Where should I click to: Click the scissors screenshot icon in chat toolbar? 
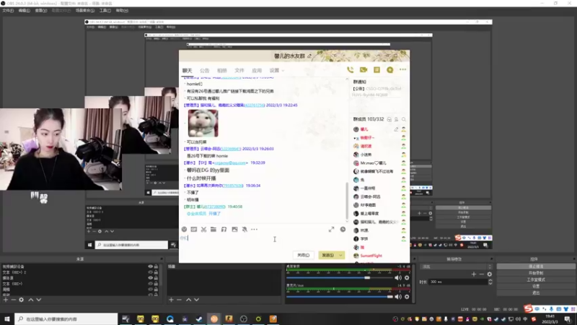coord(203,229)
